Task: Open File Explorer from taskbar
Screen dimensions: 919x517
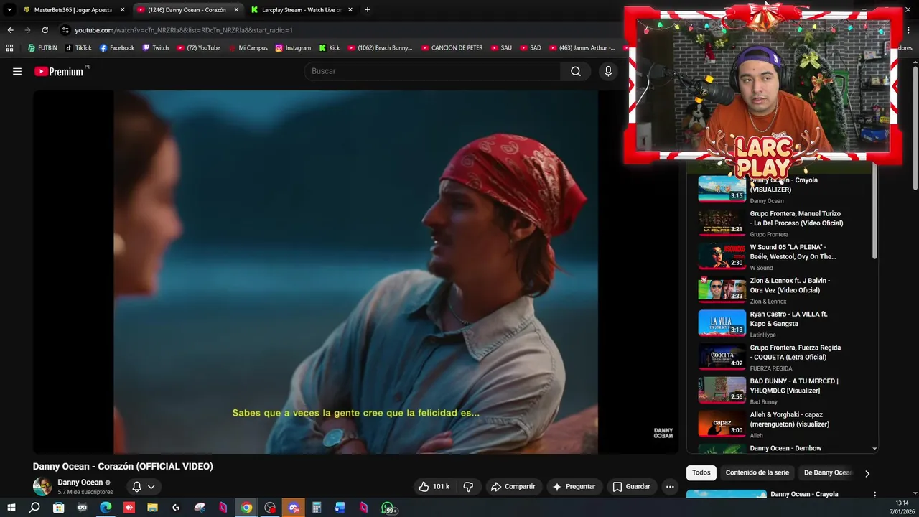Action: (152, 508)
